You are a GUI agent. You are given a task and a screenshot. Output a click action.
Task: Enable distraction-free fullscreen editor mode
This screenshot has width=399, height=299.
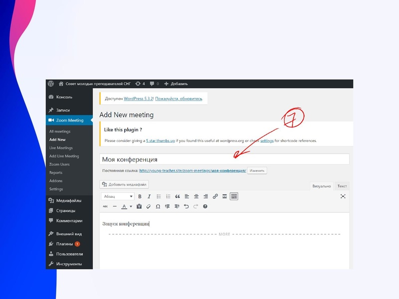(x=343, y=196)
